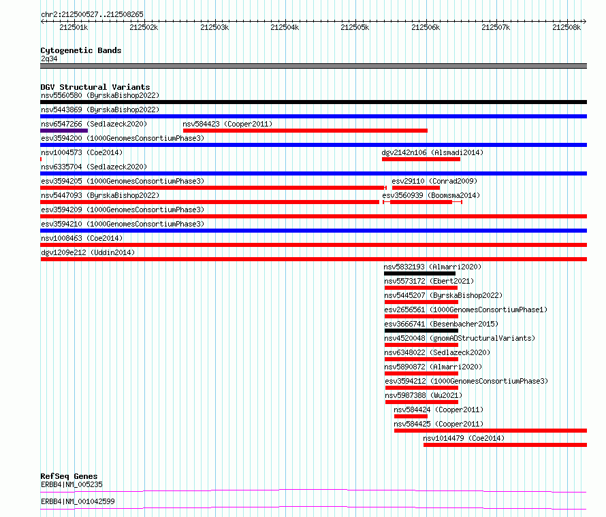Image resolution: width=606 pixels, height=517 pixels.
Task: Click the 212508k ruler tick label
Action: [567, 27]
